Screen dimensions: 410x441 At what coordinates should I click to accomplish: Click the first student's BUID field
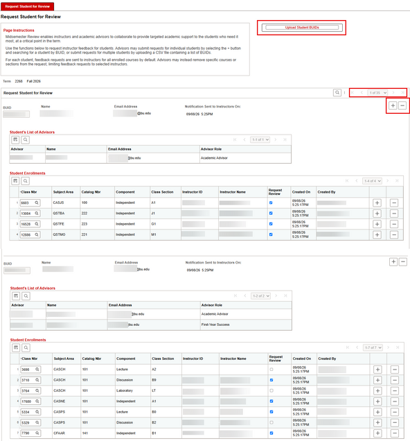pos(17,114)
